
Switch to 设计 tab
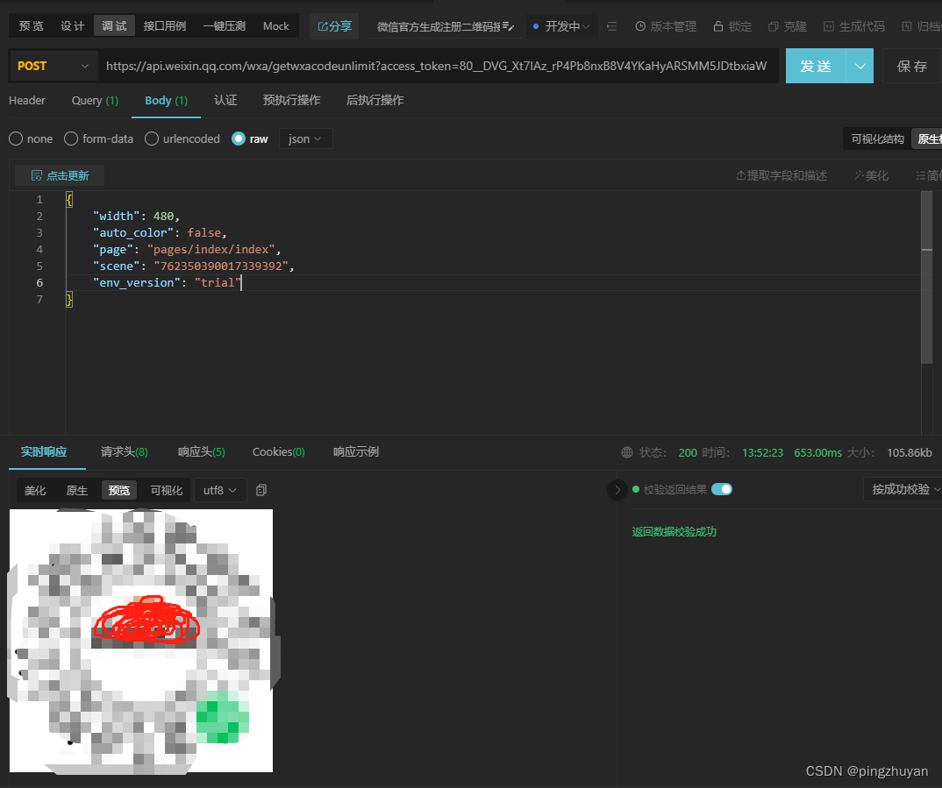(x=73, y=25)
